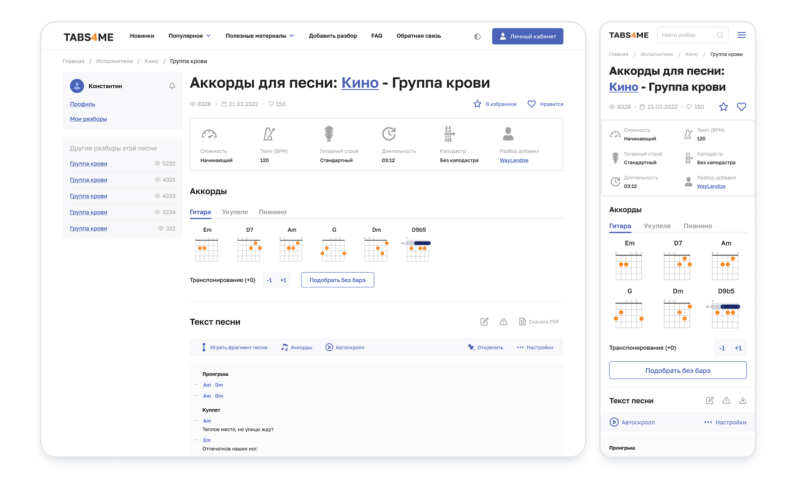Tap star favorite icon in mobile view

point(724,107)
